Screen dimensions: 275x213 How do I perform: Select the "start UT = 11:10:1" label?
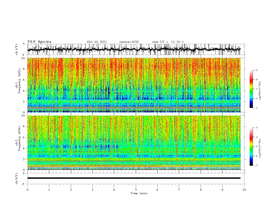click(x=168, y=42)
